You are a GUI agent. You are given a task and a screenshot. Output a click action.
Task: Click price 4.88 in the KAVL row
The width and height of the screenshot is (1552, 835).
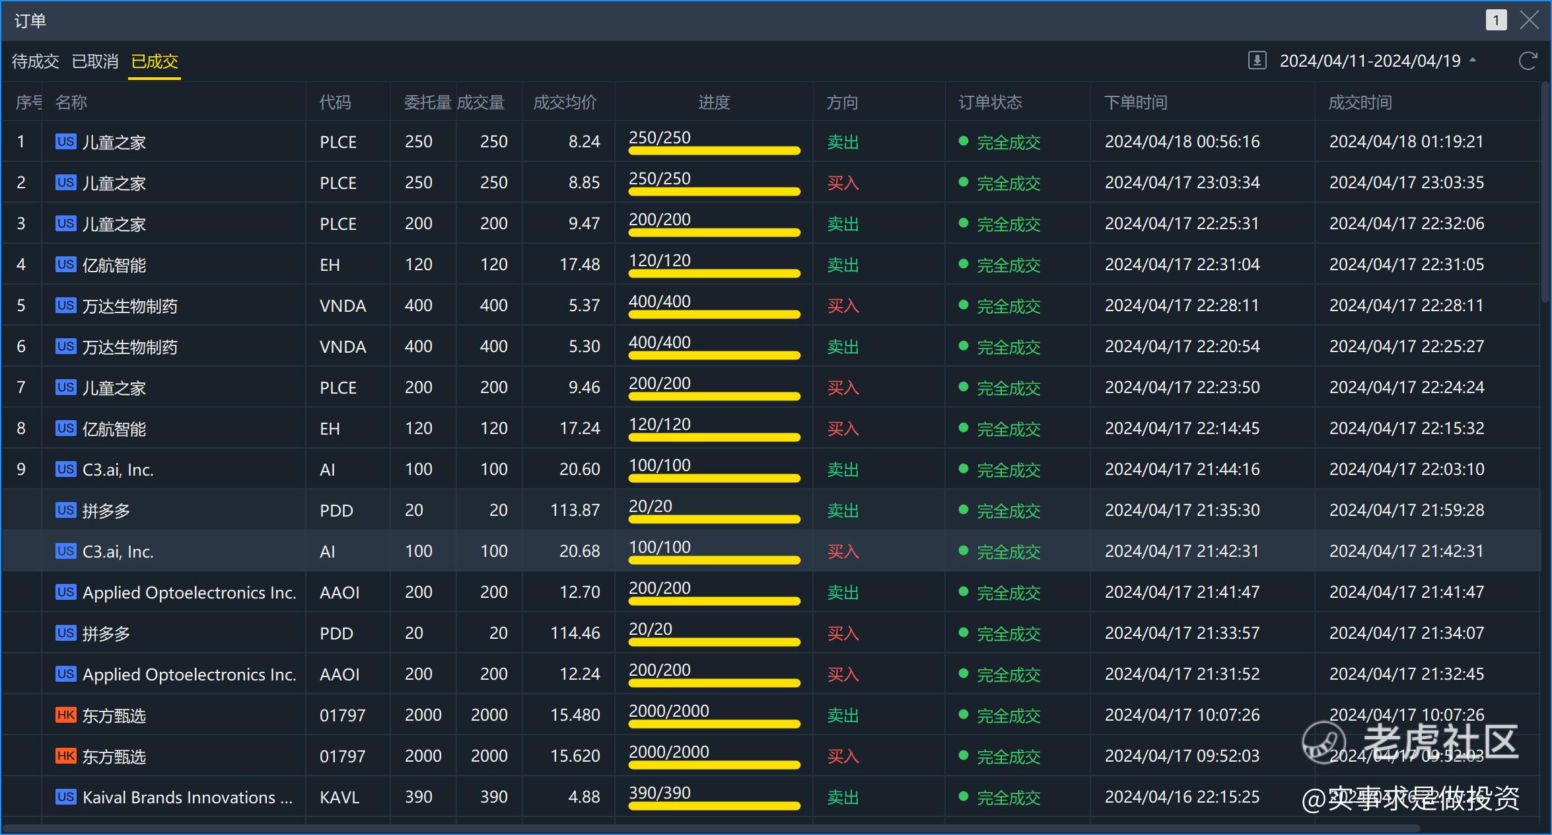(584, 797)
